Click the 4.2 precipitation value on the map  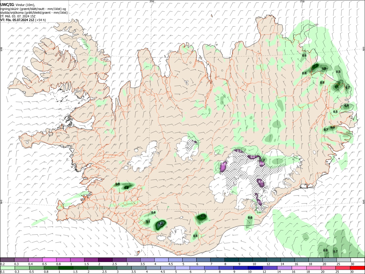pyautogui.click(x=160, y=223)
